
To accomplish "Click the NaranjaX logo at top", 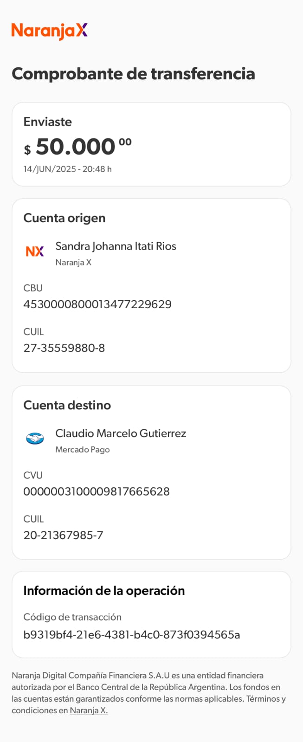I will [49, 31].
